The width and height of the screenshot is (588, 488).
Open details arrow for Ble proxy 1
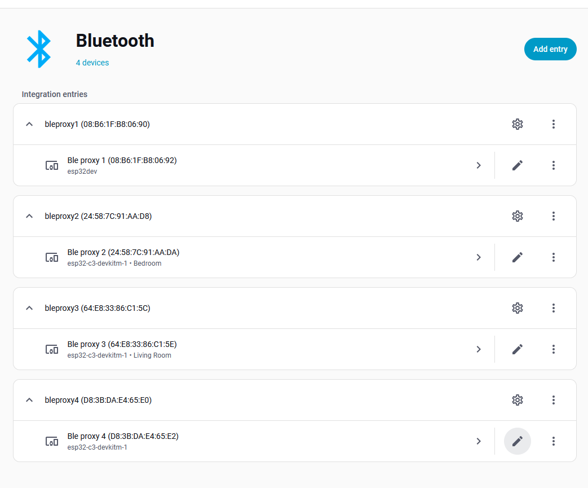tap(479, 165)
